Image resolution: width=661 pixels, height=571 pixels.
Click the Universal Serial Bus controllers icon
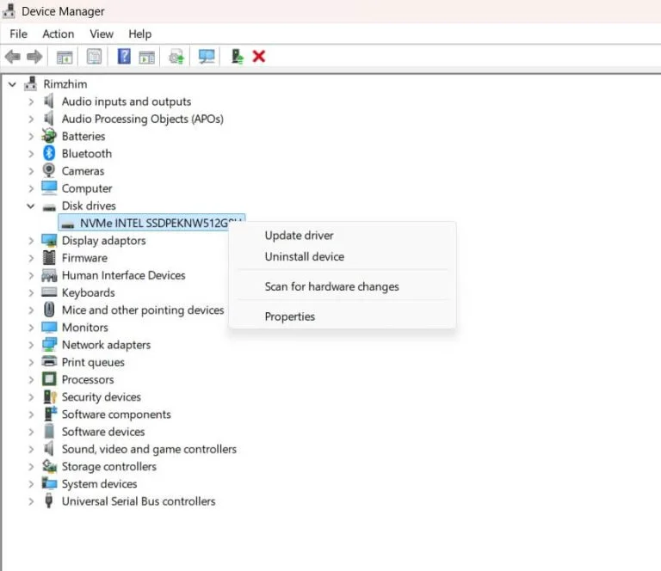(x=49, y=501)
